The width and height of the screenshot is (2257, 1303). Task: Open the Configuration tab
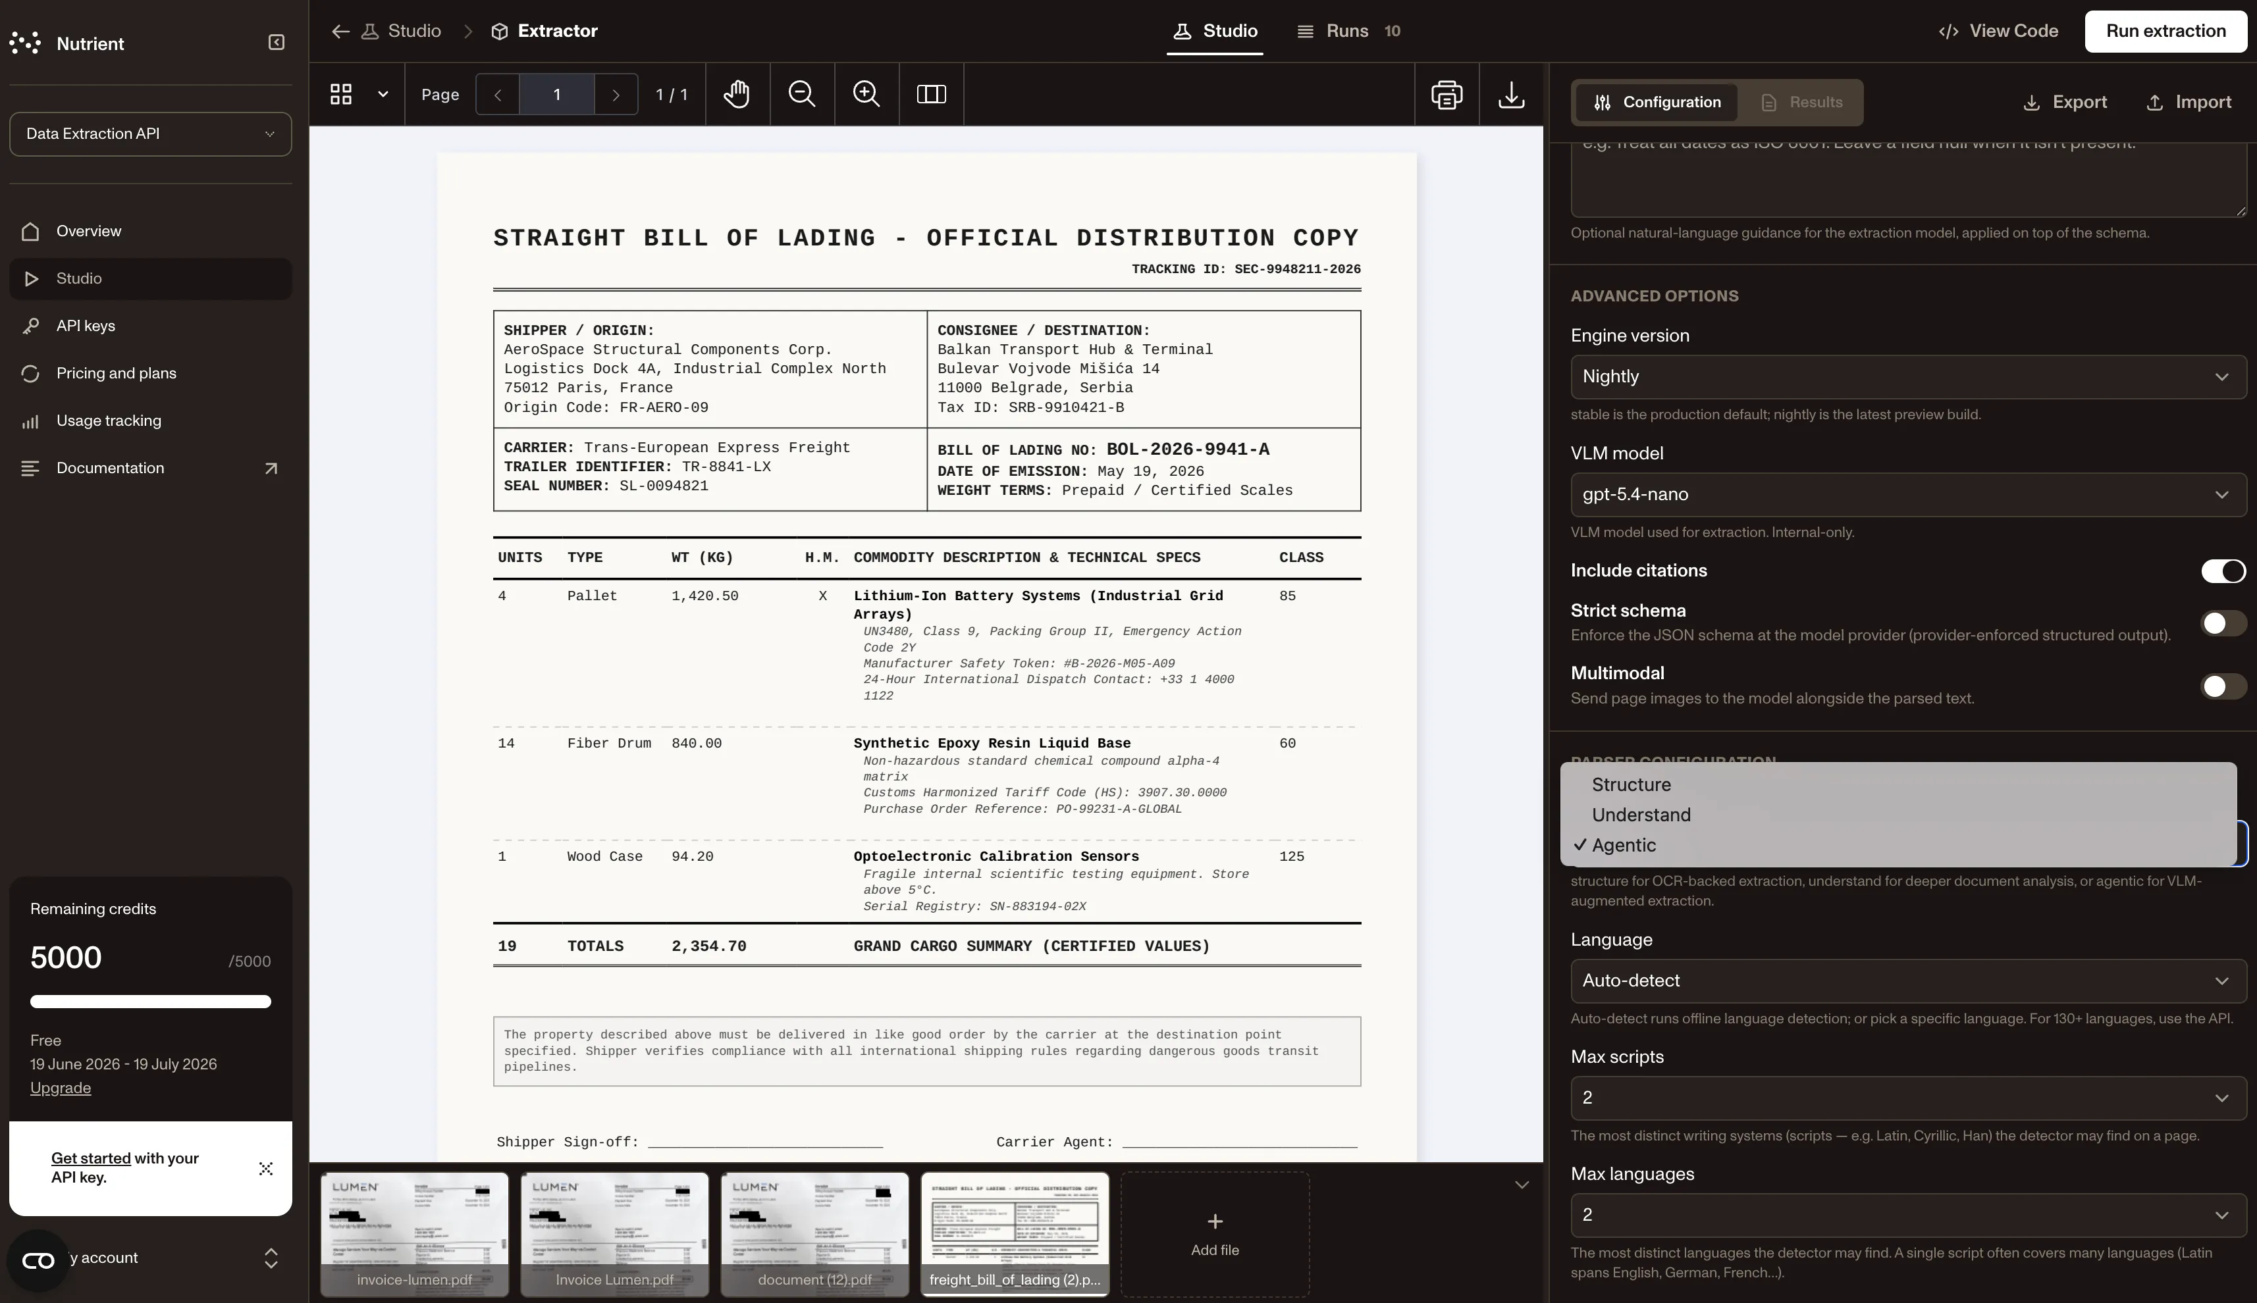click(x=1657, y=102)
